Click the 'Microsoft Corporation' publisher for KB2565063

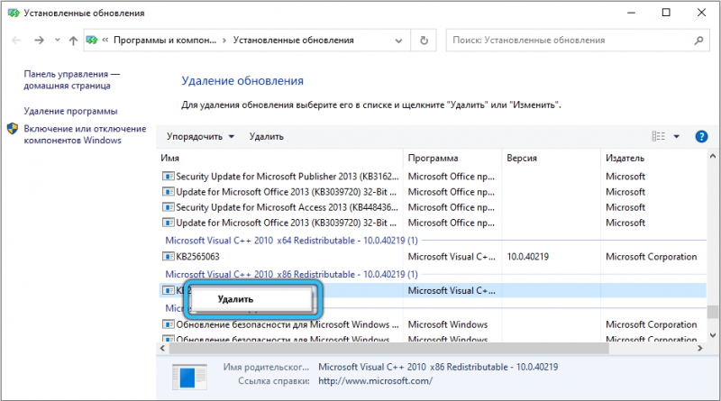tap(651, 257)
